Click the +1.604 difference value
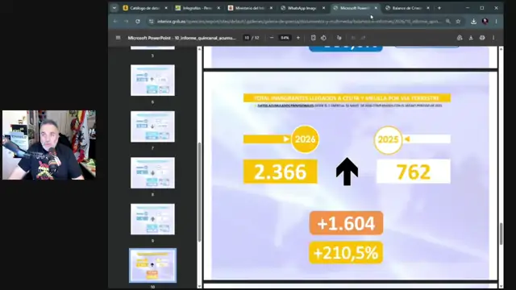The image size is (516, 290). (x=346, y=223)
